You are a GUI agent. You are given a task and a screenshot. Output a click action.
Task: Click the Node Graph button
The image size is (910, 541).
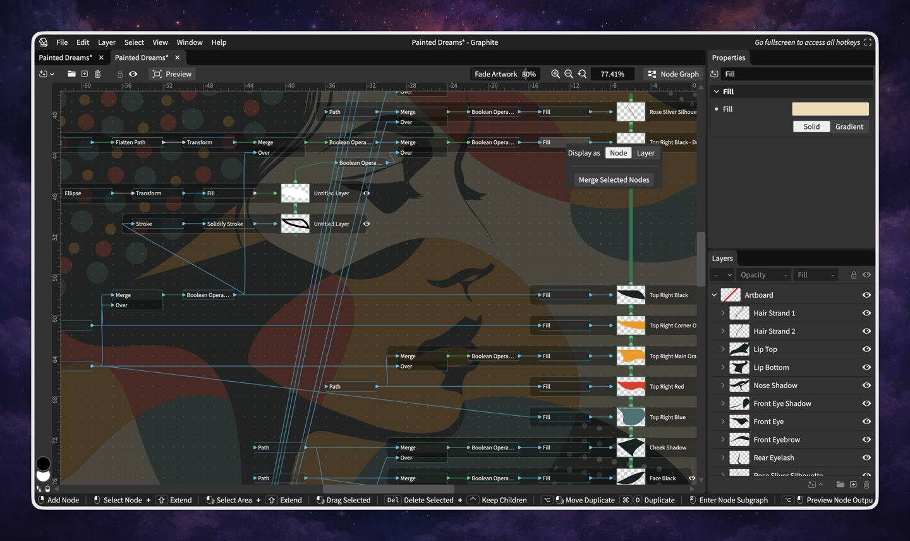[674, 74]
